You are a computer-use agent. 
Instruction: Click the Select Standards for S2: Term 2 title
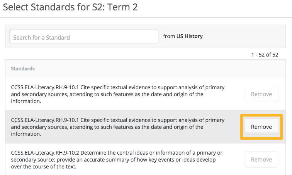click(70, 7)
